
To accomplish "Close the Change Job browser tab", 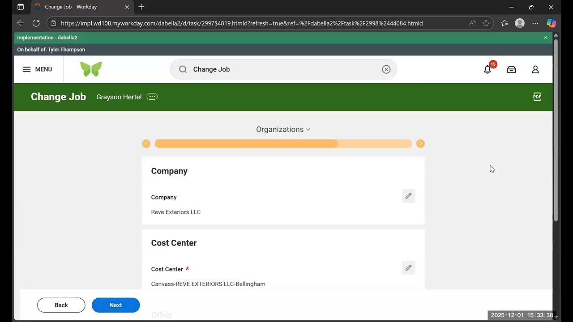I will click(127, 7).
